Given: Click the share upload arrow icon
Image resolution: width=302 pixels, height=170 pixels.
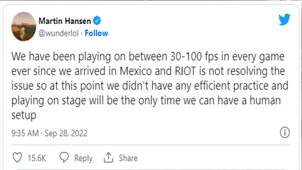Looking at the screenshot, I should tap(108, 158).
